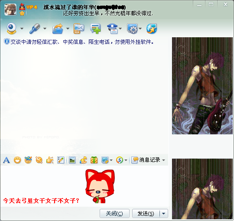Viewport: 234px width, 221px height.
Task: Open 消息记录 message history
Action: click(146, 160)
